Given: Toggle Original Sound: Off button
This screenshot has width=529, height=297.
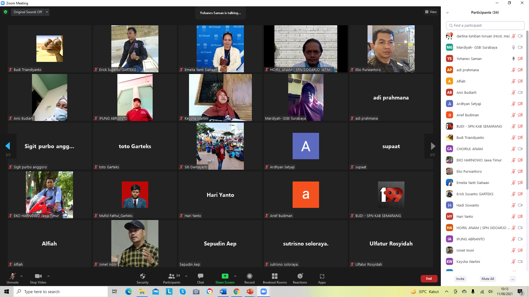Looking at the screenshot, I should [x=28, y=12].
